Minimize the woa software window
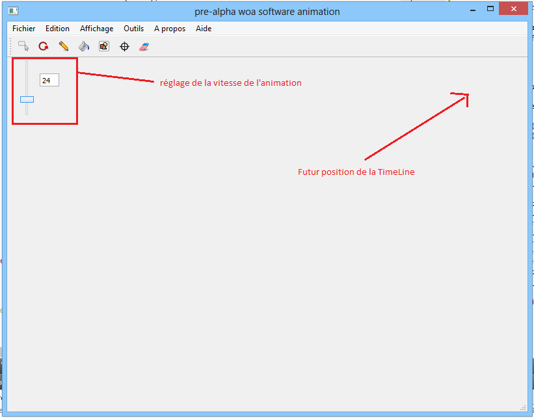Viewport: 534px width, 418px height. [473, 10]
